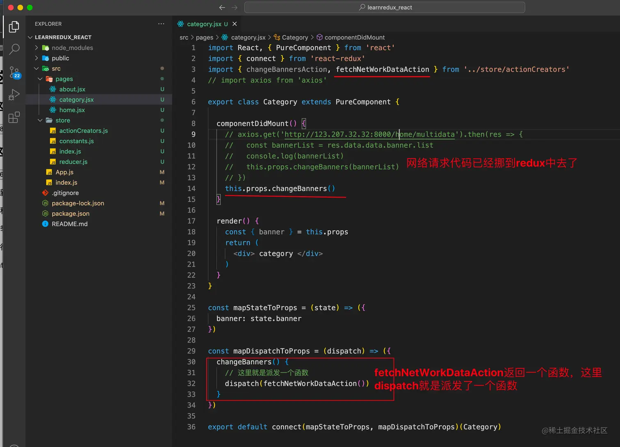Go forward with the navigation arrow
The height and width of the screenshot is (447, 620).
235,7
